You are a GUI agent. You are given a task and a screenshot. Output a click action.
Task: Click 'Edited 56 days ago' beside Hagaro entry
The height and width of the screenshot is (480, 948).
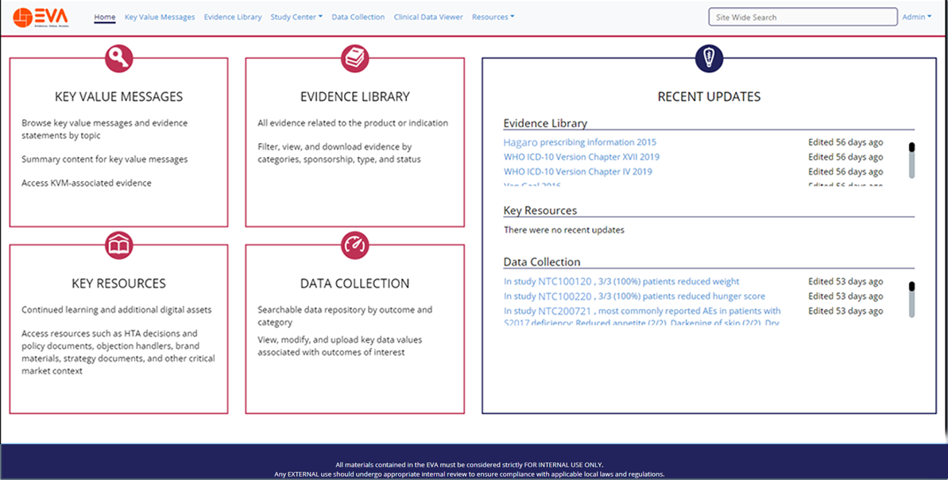845,142
